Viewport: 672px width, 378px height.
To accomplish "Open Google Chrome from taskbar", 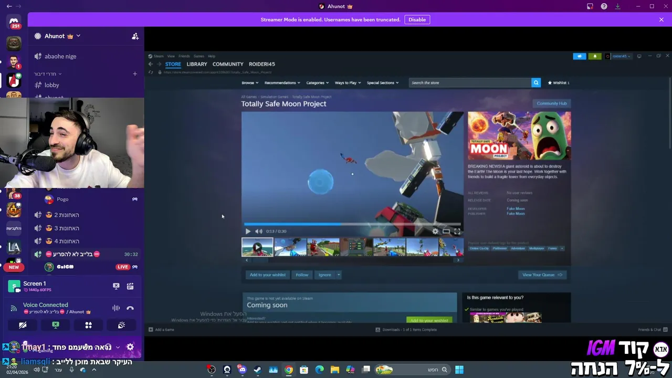I will coord(289,370).
